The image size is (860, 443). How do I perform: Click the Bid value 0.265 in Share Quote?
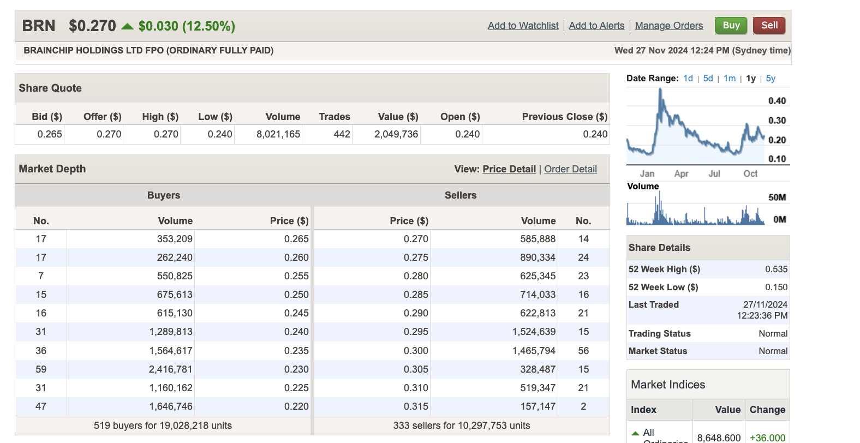[x=50, y=134]
